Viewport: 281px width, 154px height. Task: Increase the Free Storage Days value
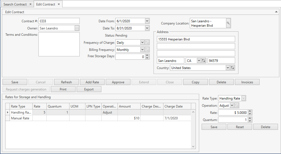click(x=147, y=55)
